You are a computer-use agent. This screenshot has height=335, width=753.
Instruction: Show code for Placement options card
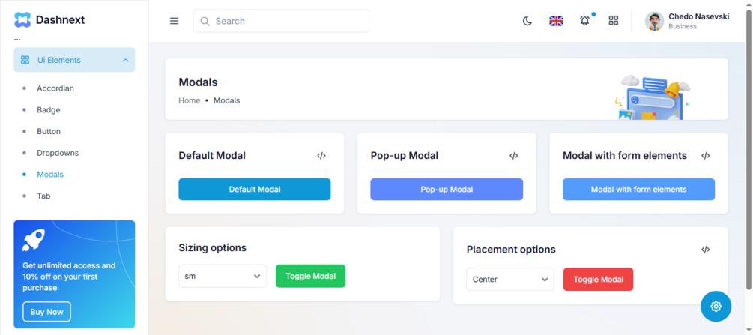tap(706, 250)
